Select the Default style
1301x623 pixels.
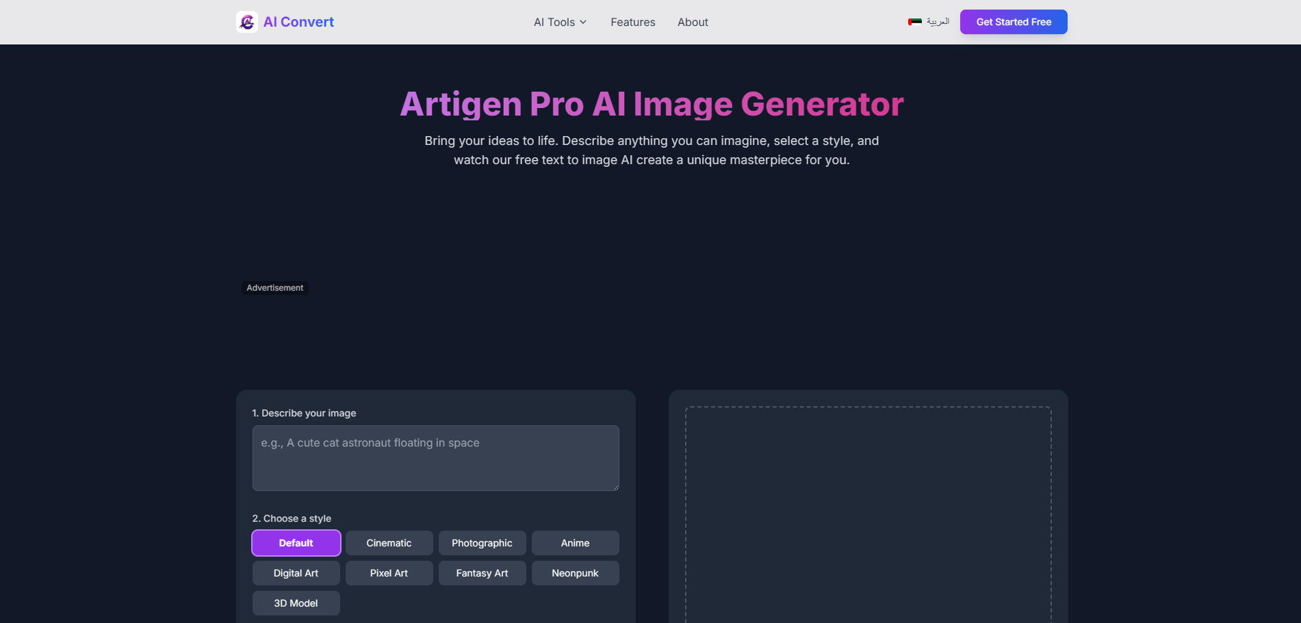(x=296, y=542)
